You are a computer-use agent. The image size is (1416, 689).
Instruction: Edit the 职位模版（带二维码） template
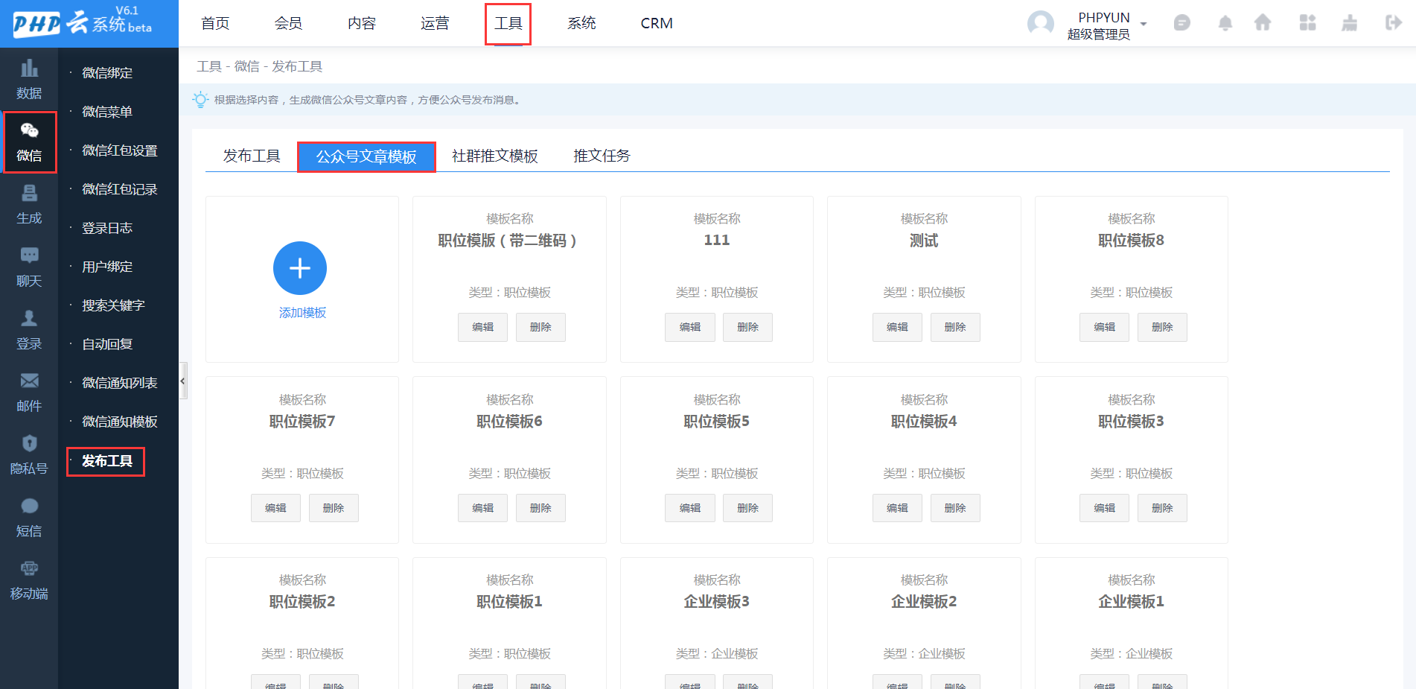click(x=482, y=327)
